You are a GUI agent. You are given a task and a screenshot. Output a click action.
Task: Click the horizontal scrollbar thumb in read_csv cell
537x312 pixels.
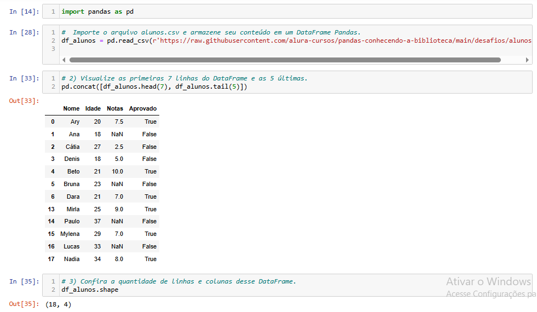[285, 60]
